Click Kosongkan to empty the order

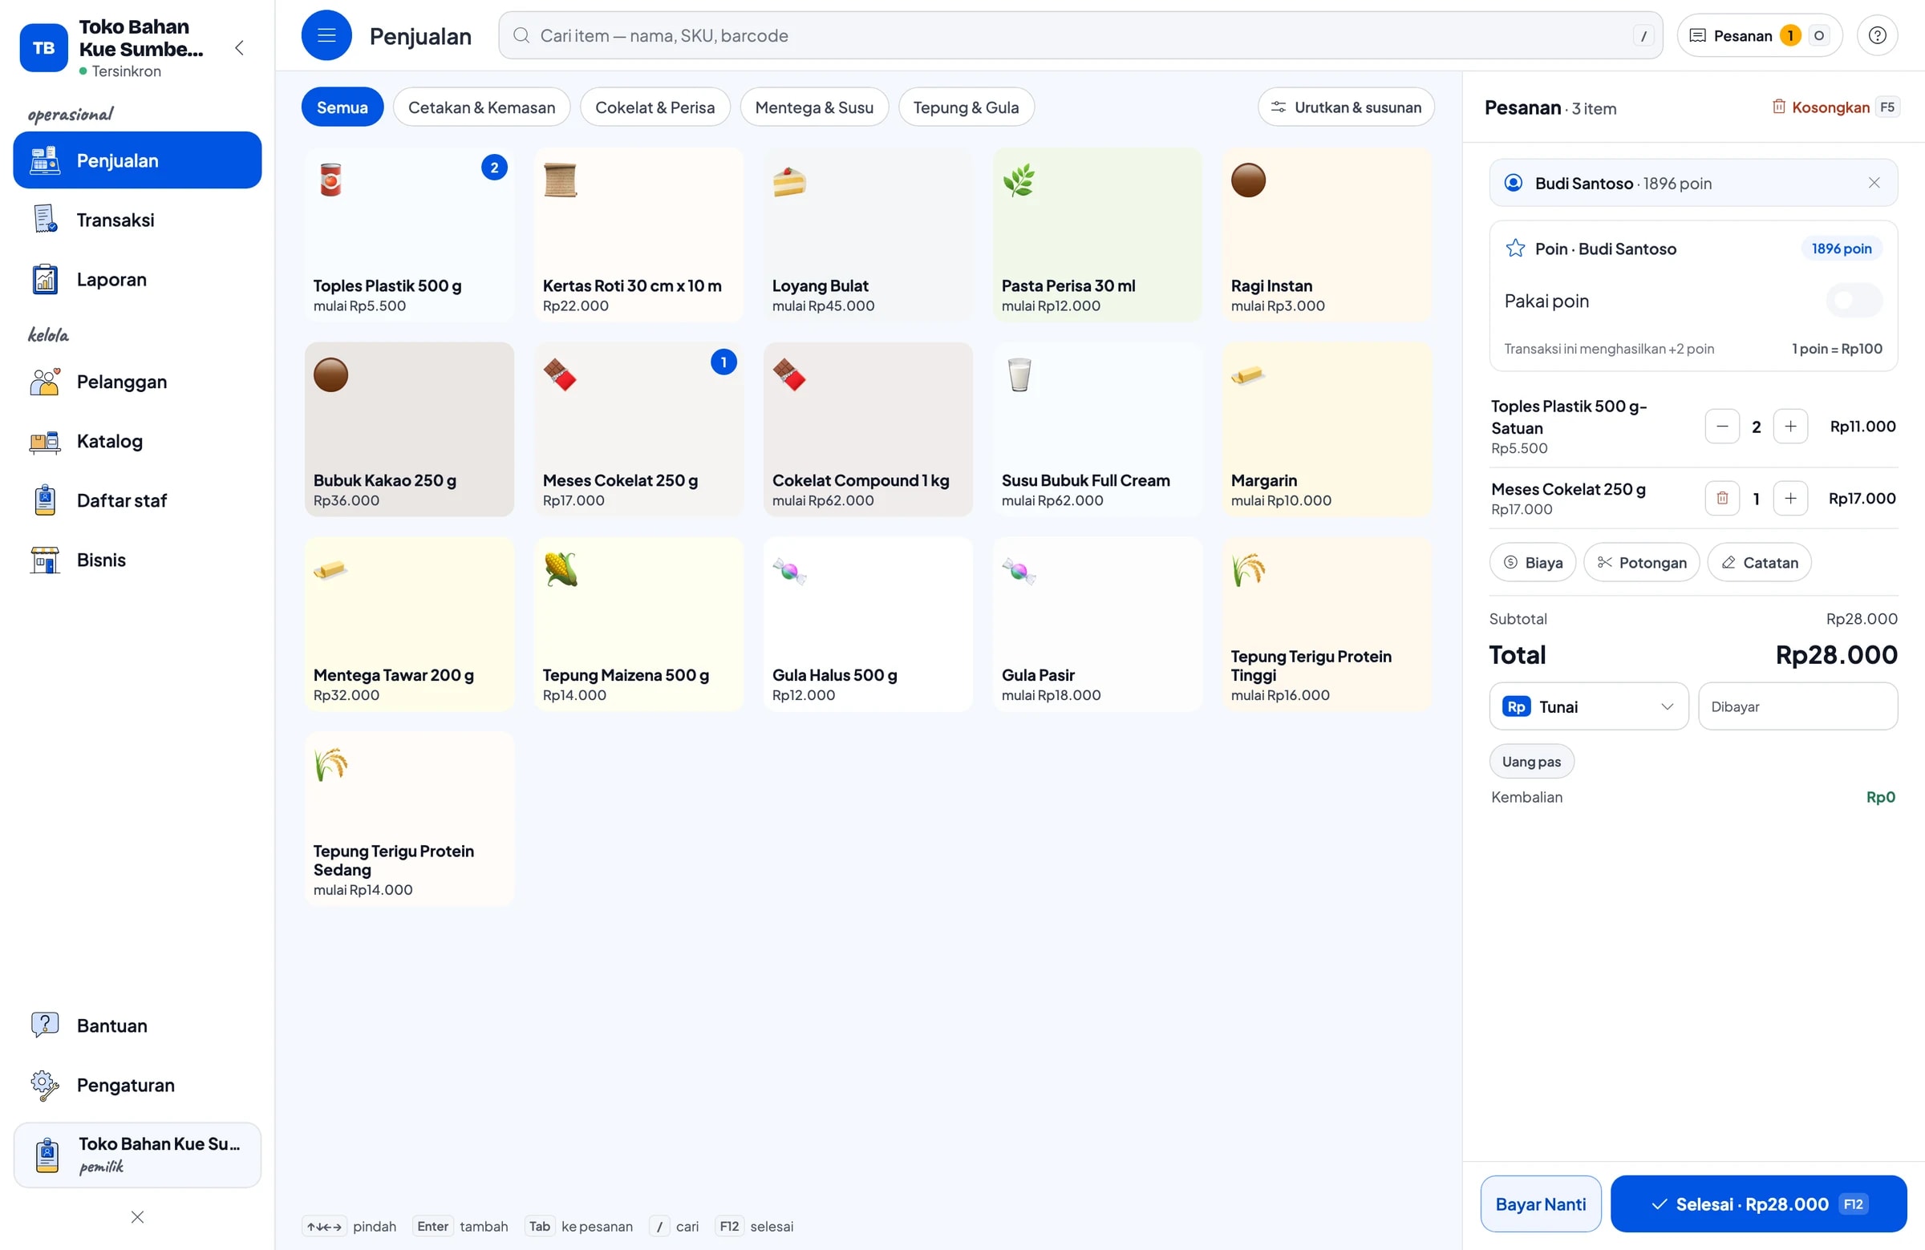pyautogui.click(x=1834, y=107)
